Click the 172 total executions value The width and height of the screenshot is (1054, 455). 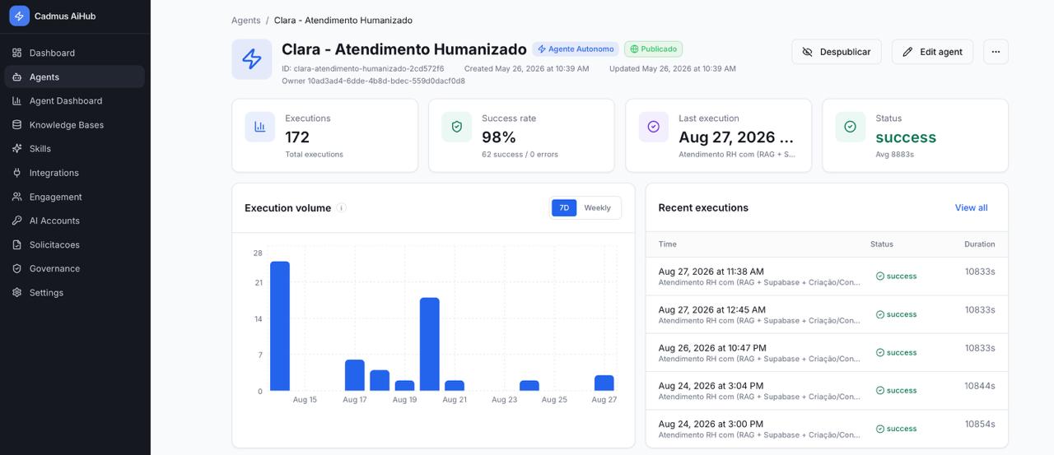(x=297, y=137)
